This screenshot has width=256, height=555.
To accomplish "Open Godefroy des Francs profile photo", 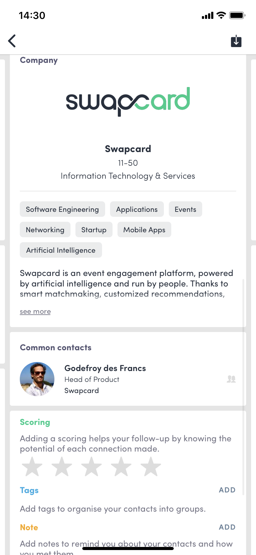I will pyautogui.click(x=37, y=379).
